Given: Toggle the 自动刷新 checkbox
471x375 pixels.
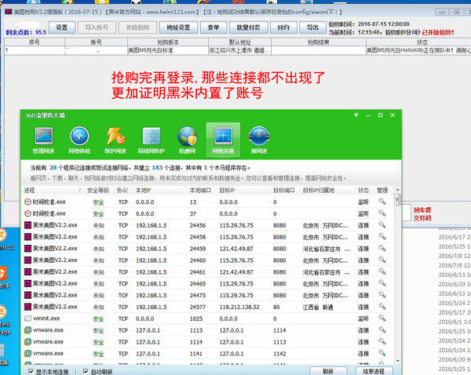Looking at the screenshot, I should click(x=86, y=371).
